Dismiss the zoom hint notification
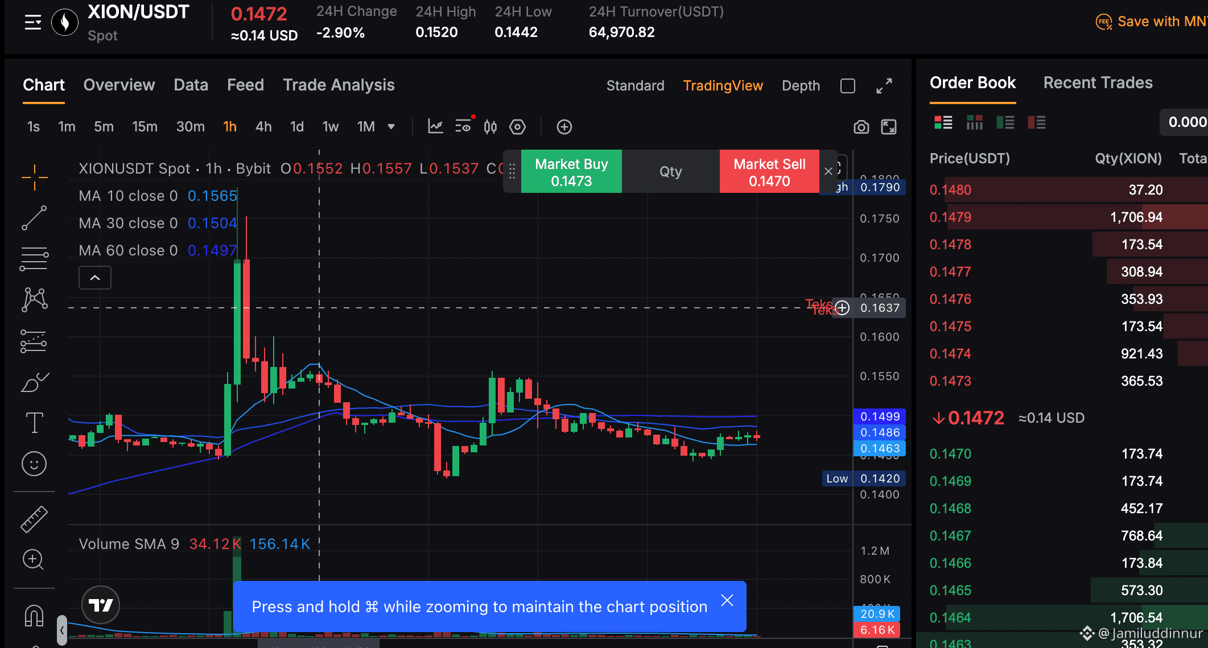1208x648 pixels. tap(727, 600)
